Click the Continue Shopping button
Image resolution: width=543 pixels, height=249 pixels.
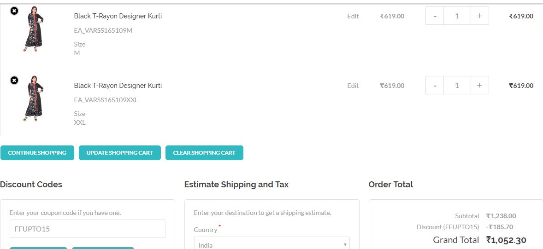point(37,153)
